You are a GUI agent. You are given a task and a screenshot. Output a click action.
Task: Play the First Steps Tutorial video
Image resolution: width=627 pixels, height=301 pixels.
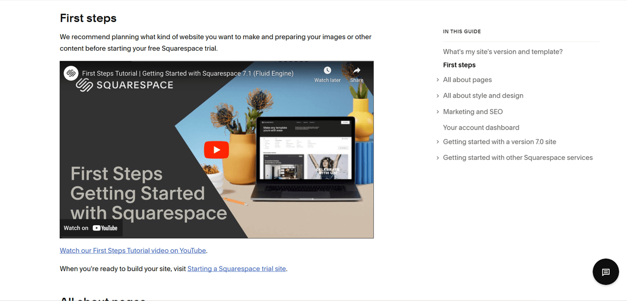pos(216,150)
